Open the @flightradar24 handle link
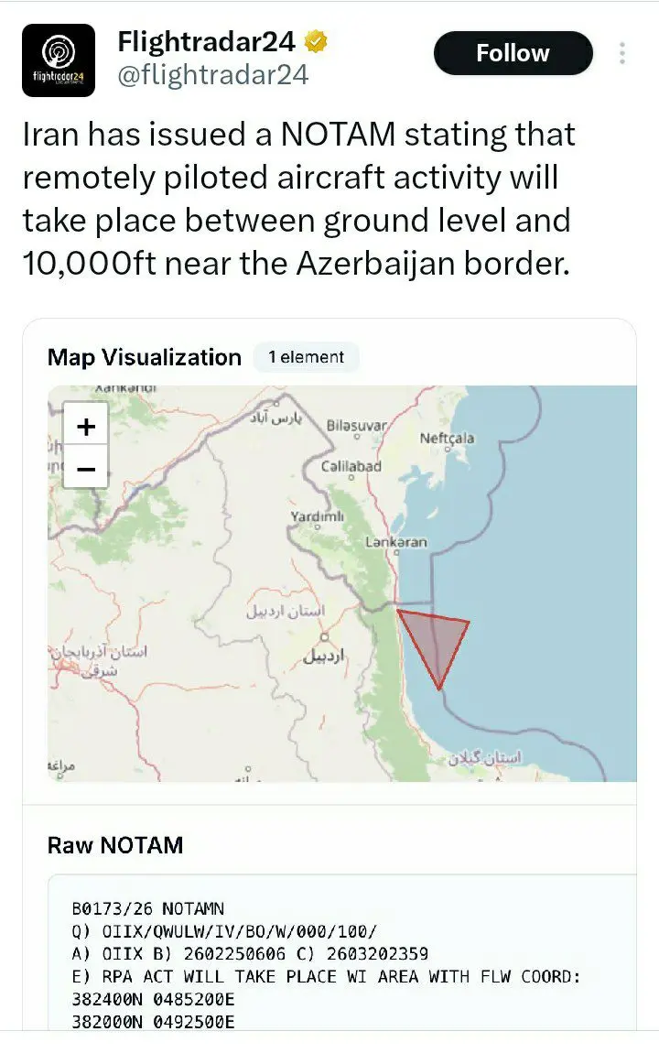Viewport: 659px width, 1053px height. click(212, 75)
